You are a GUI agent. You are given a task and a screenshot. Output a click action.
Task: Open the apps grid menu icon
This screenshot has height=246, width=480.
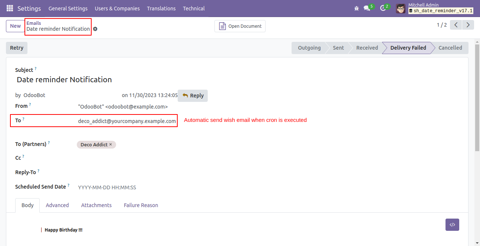10,8
